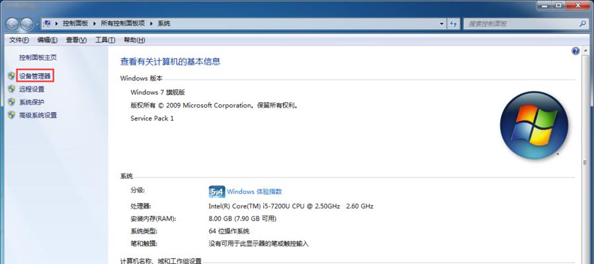This screenshot has width=594, height=264.
Task: Minimize the System window
Action: click(546, 5)
